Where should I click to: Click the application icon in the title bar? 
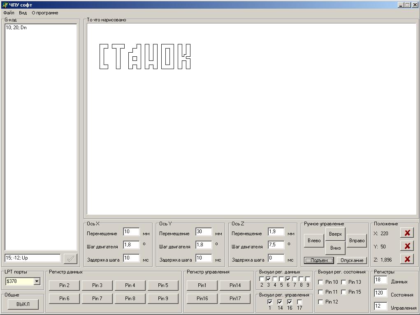point(5,5)
